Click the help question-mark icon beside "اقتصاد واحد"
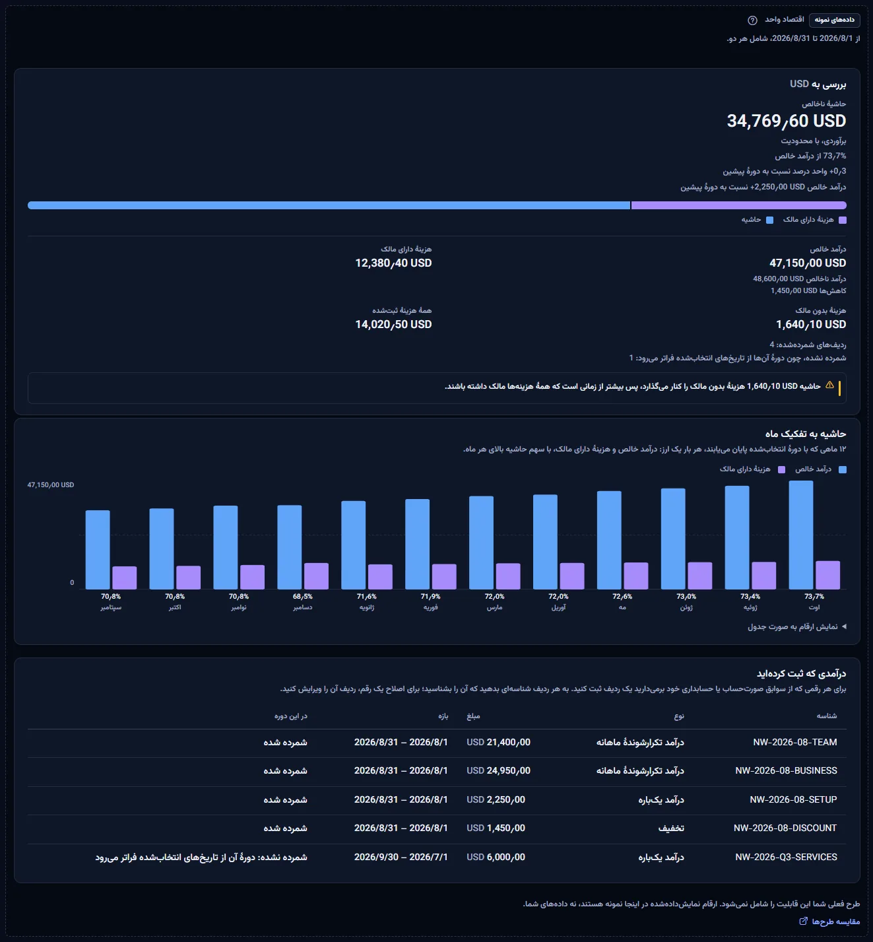 coord(752,20)
